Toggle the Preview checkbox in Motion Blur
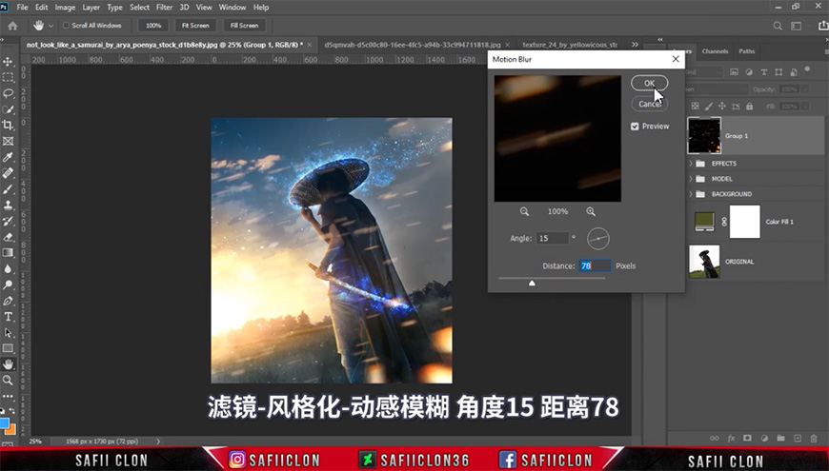Viewport: 829px width, 471px height. point(635,127)
